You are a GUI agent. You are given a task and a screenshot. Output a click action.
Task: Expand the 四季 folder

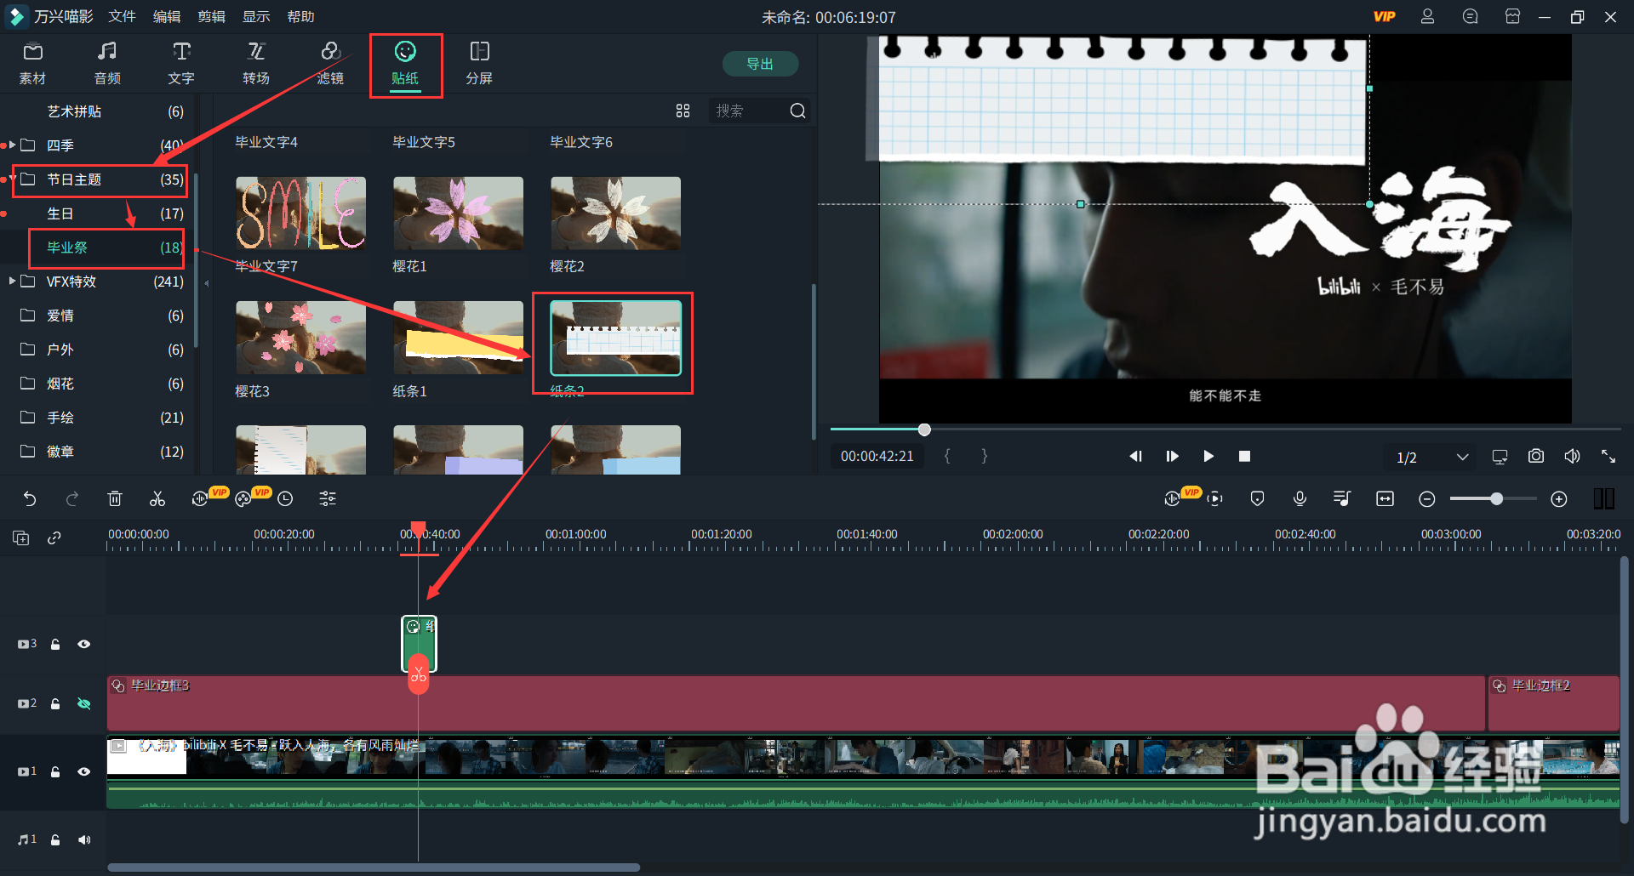(x=13, y=145)
